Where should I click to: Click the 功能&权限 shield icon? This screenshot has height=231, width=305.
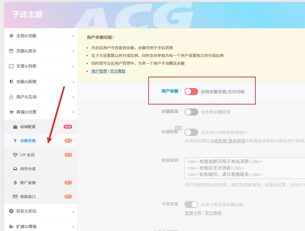11,82
